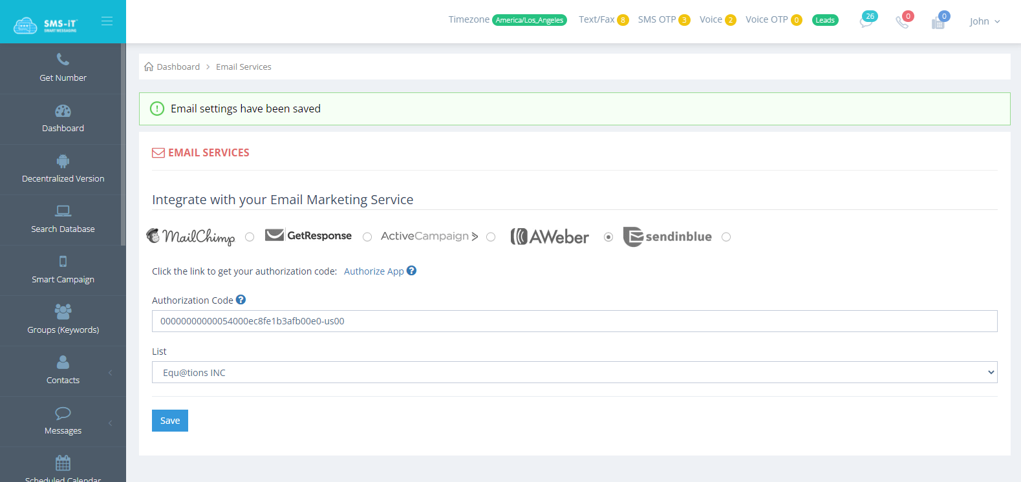The width and height of the screenshot is (1021, 482).
Task: Click the envelope icon beside EMAIL SERVICES
Action: click(x=158, y=153)
